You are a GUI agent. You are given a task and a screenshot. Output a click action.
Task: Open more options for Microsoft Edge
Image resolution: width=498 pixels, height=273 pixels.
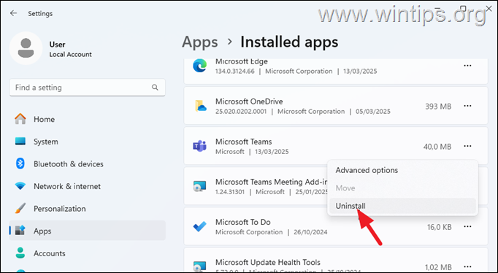click(x=467, y=66)
